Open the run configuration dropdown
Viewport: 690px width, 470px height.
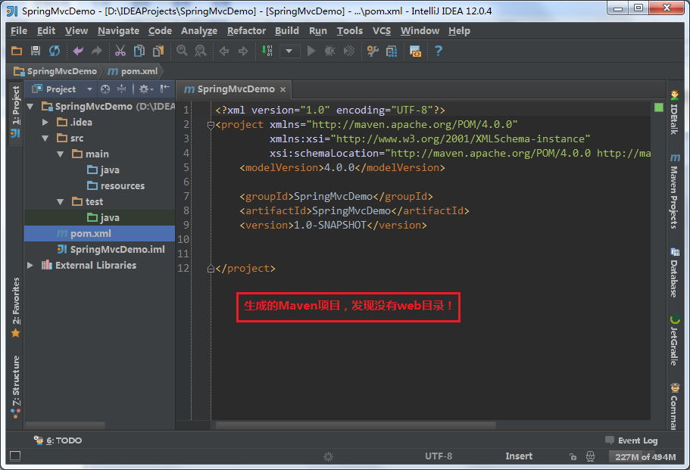point(289,51)
